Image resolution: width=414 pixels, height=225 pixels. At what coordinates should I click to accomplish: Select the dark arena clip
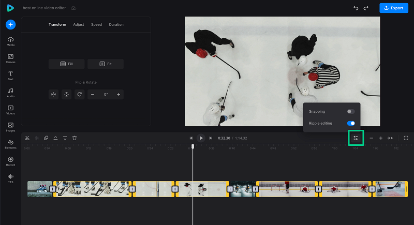pyautogui.click(x=242, y=189)
